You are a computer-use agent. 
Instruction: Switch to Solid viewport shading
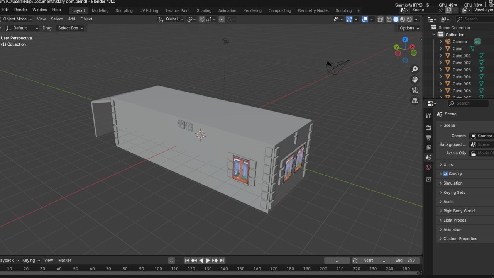click(x=396, y=19)
